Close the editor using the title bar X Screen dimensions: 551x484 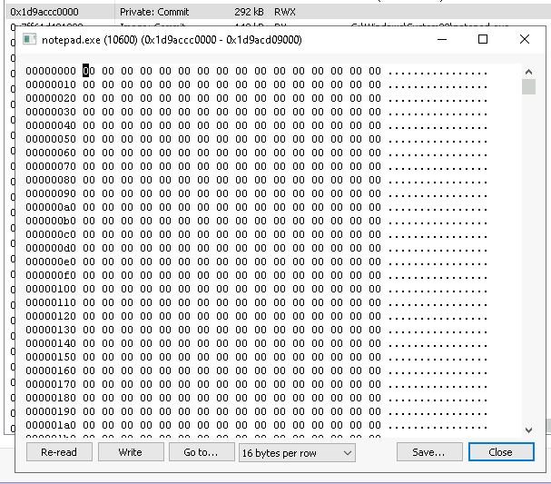[x=525, y=40]
